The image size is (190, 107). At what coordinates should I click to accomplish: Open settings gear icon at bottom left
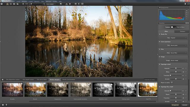pyautogui.click(x=3, y=105)
